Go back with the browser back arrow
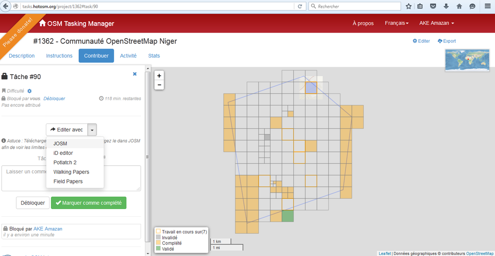495x256 pixels. 6,6
